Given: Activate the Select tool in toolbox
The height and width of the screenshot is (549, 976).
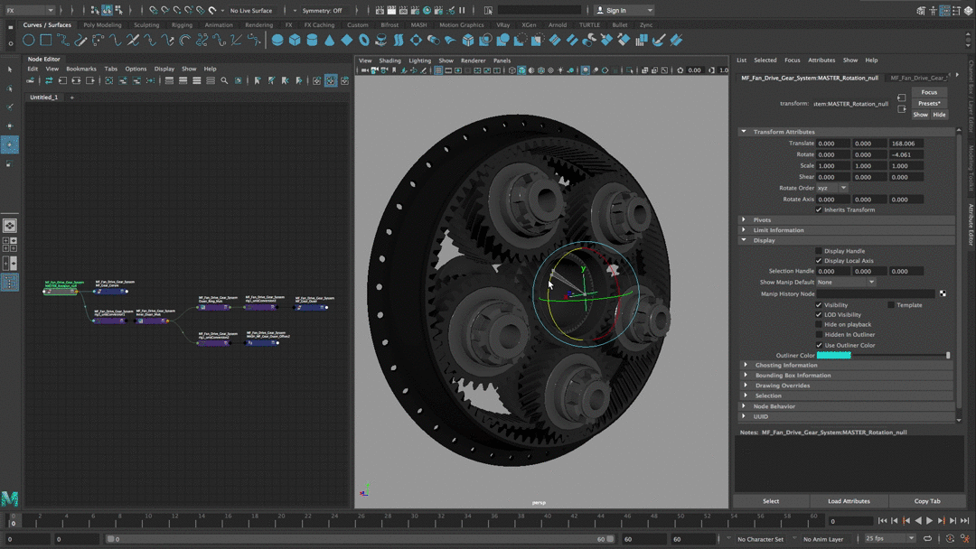Looking at the screenshot, I should click(9, 69).
